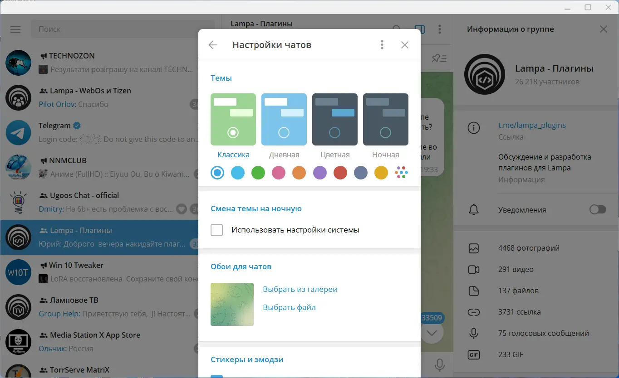Start voice message with microphone icon
The image size is (619, 378).
(x=439, y=365)
